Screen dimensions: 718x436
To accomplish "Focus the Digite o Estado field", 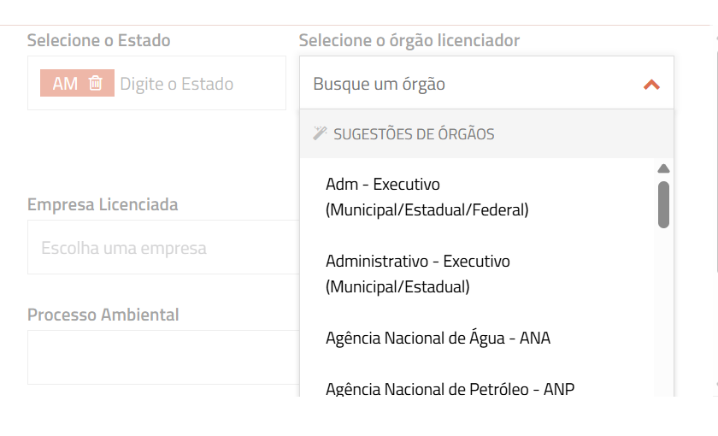I will coord(188,84).
